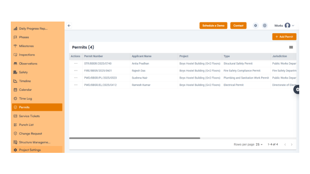This screenshot has width=310, height=174.
Task: Sort by Permit Number column header
Action: click(x=94, y=56)
